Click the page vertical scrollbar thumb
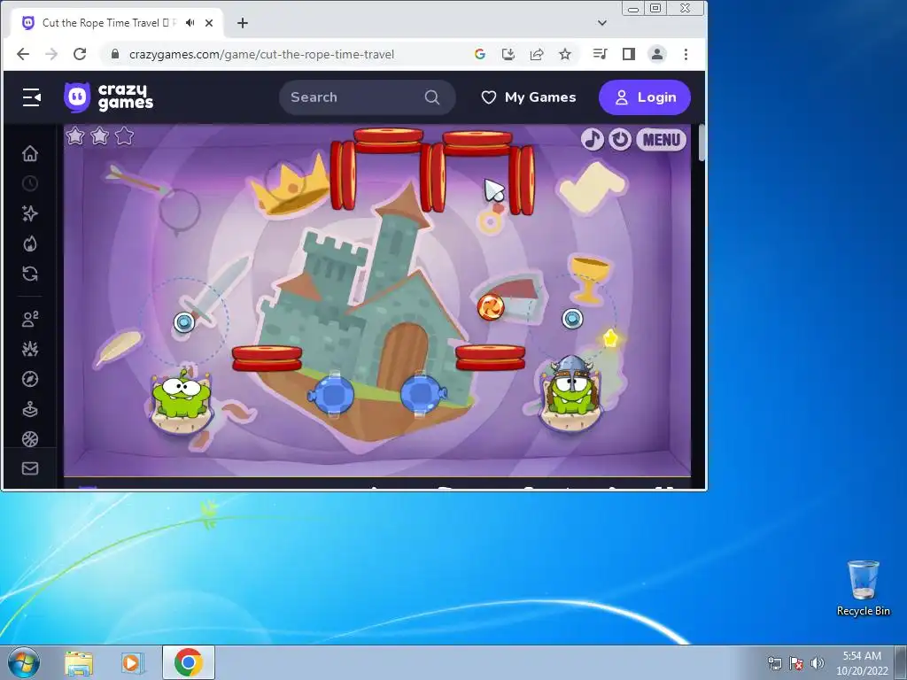 [702, 143]
